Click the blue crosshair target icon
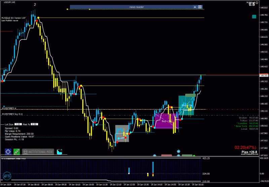This screenshot has width=269, height=187. (x=8, y=152)
